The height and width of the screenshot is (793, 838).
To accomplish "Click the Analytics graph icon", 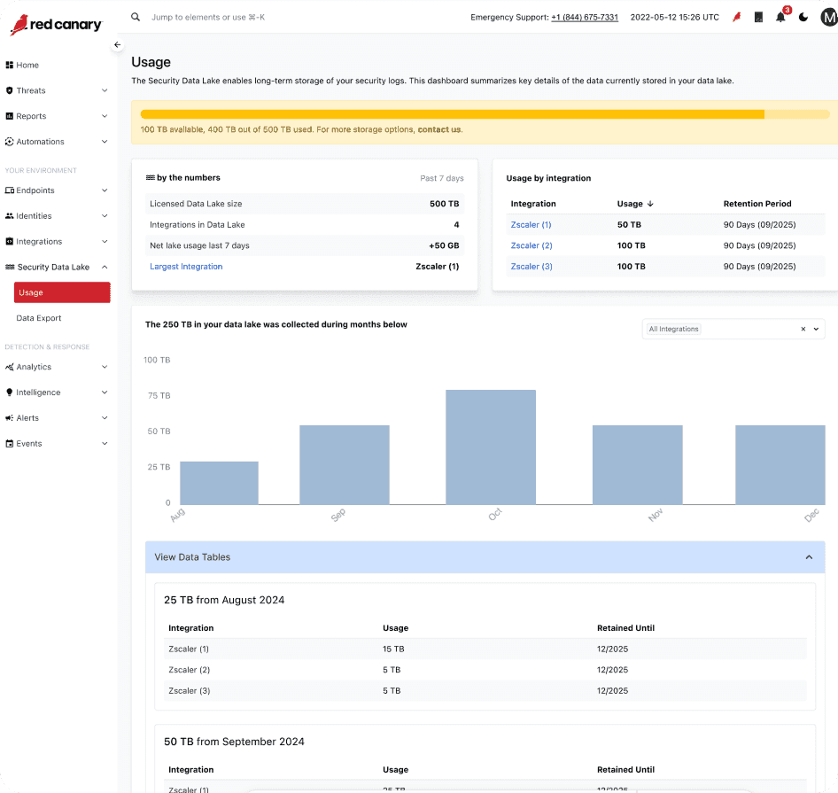I will (x=9, y=367).
